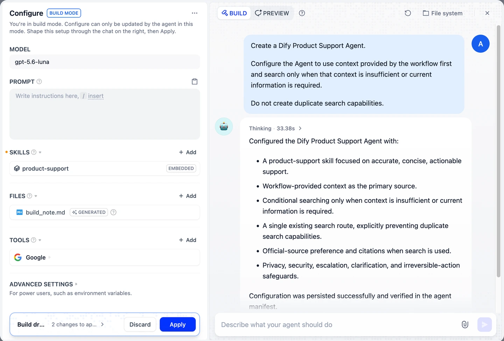Expand ADVANCED SETTINGS section
Viewport: 504px width, 341px height.
pos(76,284)
